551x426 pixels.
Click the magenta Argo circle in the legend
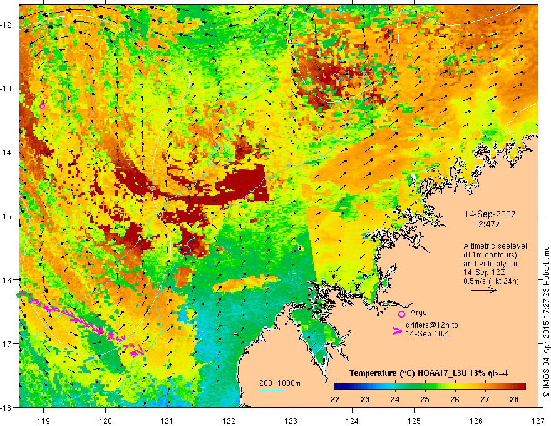tap(401, 314)
